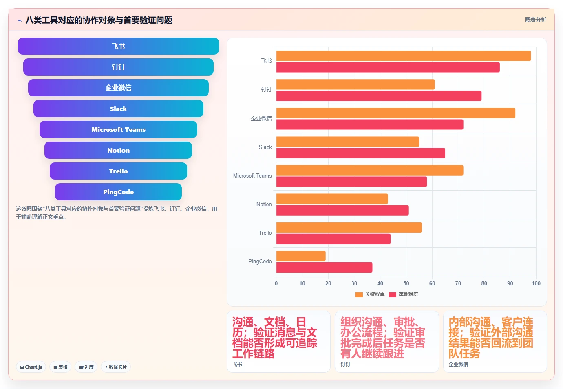Select the Microsoft Teams funnel bar

(x=118, y=129)
